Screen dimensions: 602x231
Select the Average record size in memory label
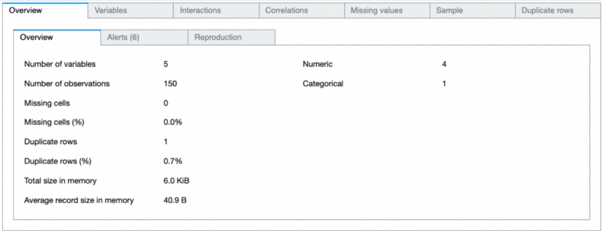[x=79, y=200]
